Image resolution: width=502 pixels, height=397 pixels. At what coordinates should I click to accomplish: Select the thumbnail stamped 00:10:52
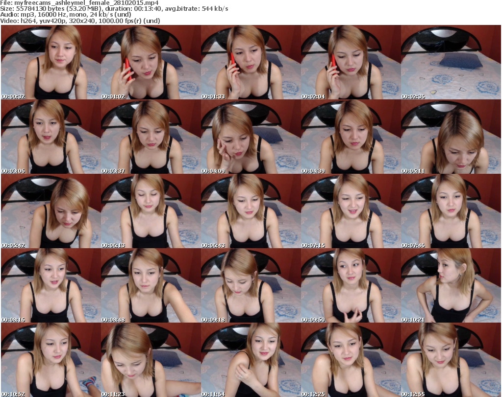click(51, 360)
